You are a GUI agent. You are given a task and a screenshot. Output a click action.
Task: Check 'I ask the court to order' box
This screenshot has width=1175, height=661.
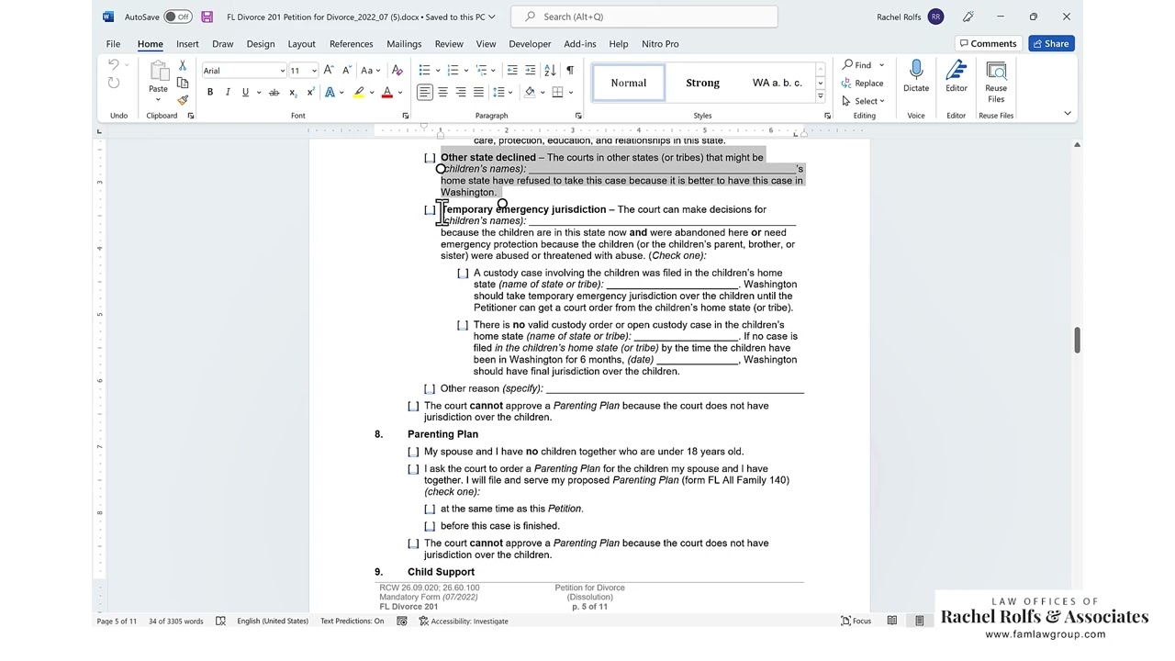[413, 469]
